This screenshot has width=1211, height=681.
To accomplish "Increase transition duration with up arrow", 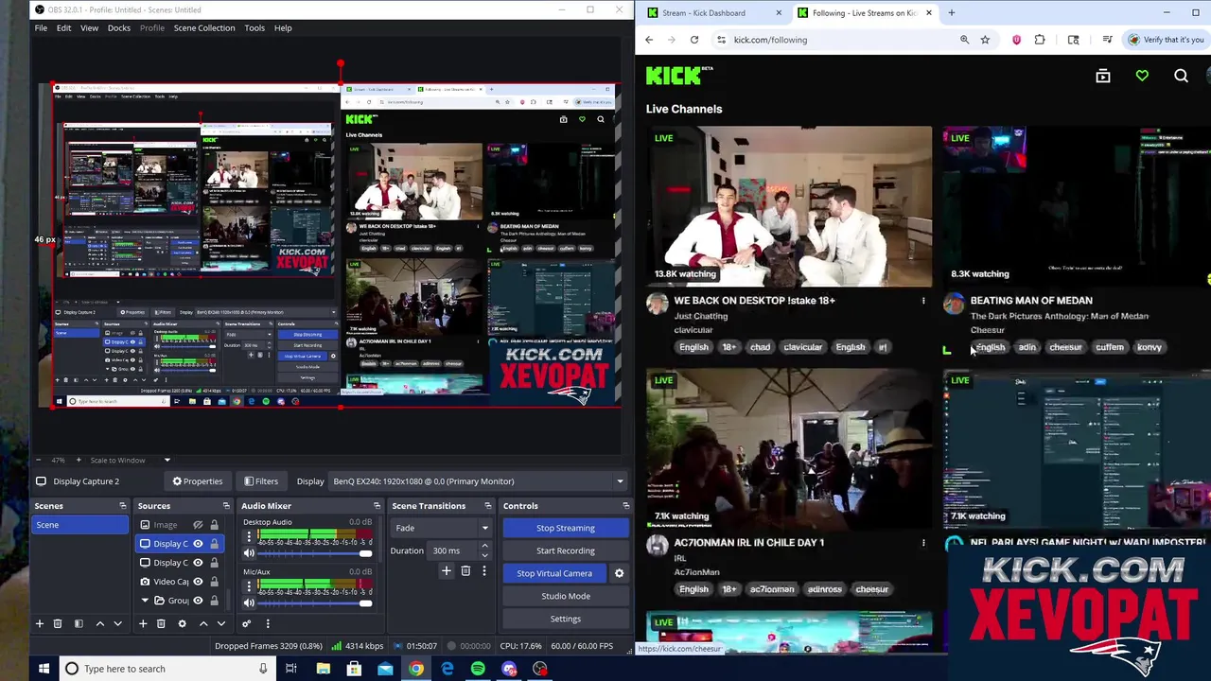I will pyautogui.click(x=484, y=546).
